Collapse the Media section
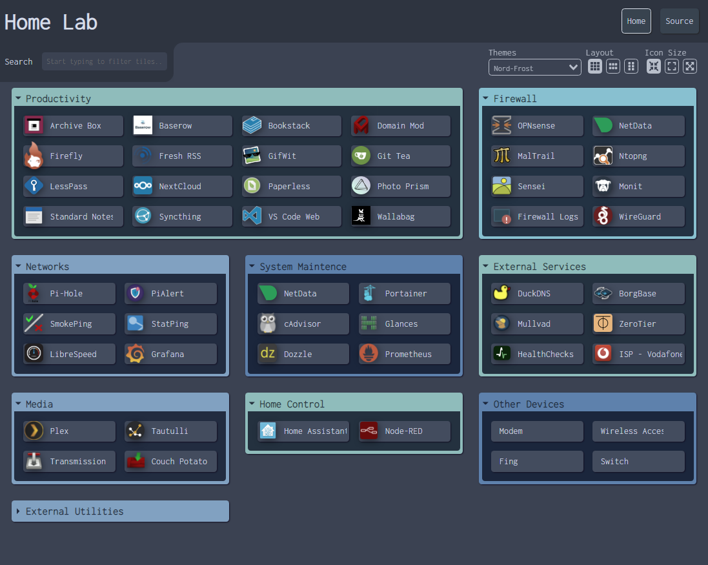 pos(120,404)
